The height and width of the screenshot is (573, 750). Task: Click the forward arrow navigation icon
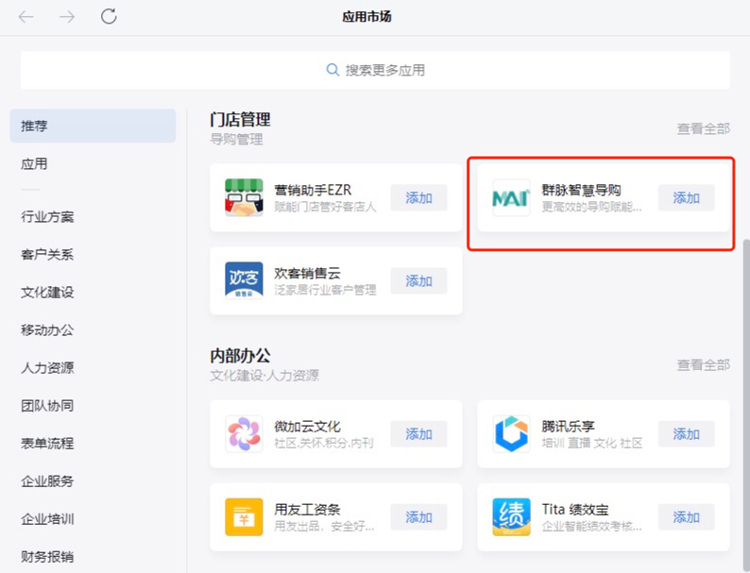click(x=67, y=17)
